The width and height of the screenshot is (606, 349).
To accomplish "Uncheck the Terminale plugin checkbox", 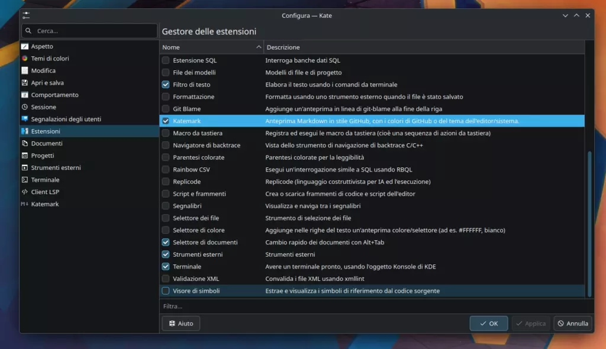I will [x=166, y=266].
